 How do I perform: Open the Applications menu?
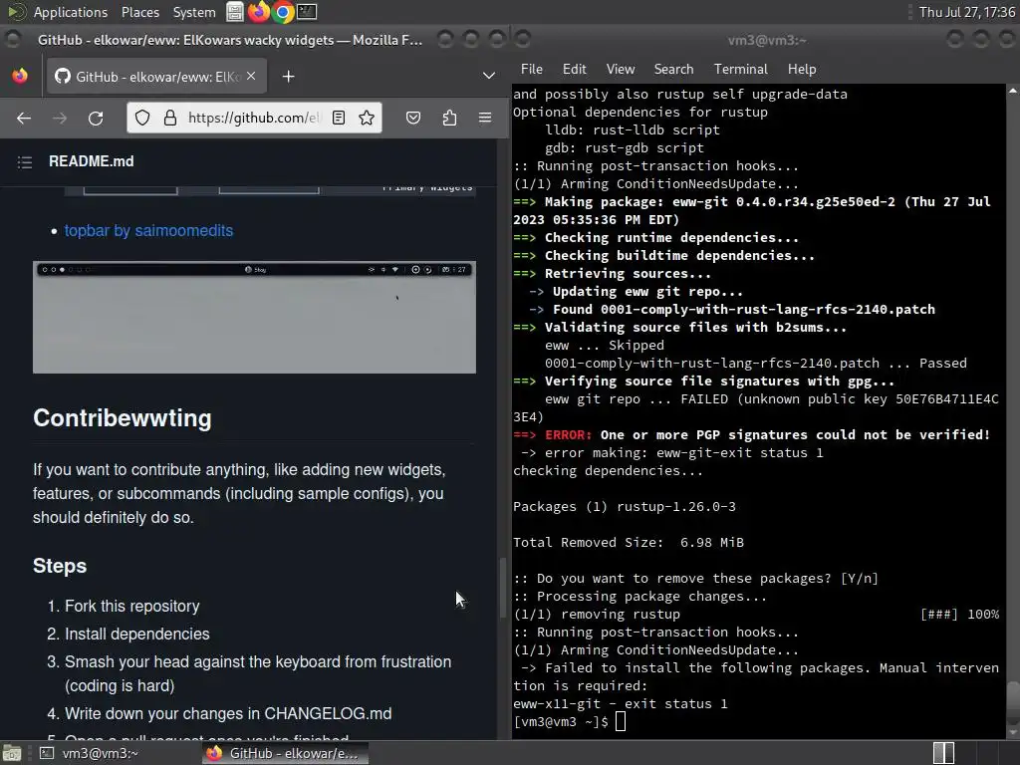pos(71,12)
